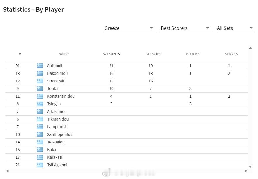Click Greek flag beside Tsitsigianni
This screenshot has width=258, height=179.
(40, 165)
